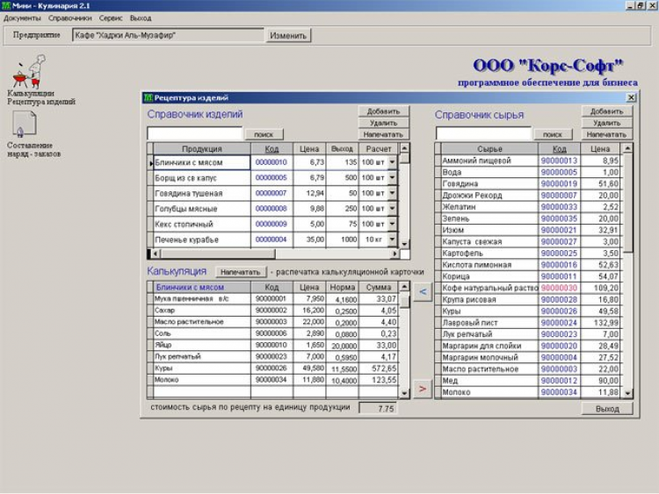Click поиск button in Справочник сырья
659x494 pixels.
(553, 134)
